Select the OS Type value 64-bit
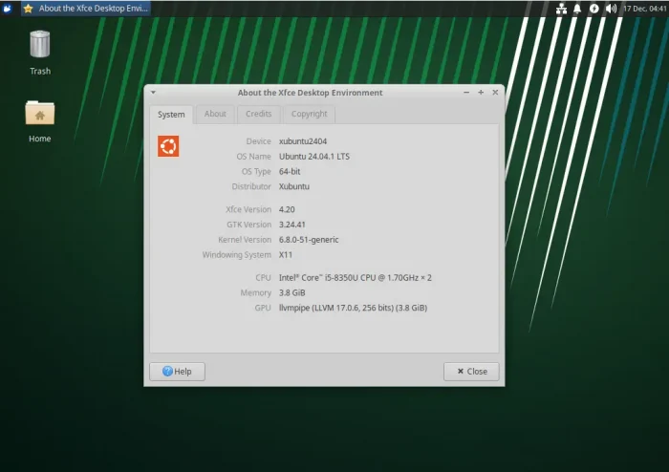 click(x=290, y=171)
